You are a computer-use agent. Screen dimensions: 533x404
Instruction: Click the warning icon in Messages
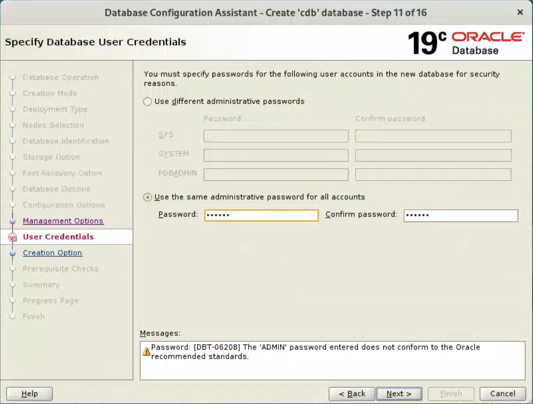tap(146, 352)
